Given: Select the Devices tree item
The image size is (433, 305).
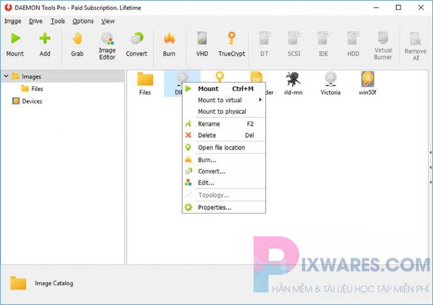Looking at the screenshot, I should click(x=31, y=101).
